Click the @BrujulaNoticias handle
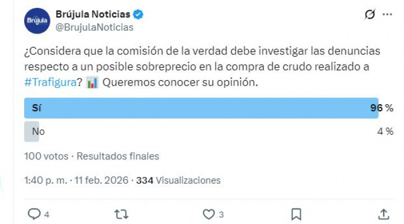404x224 pixels. tap(94, 26)
